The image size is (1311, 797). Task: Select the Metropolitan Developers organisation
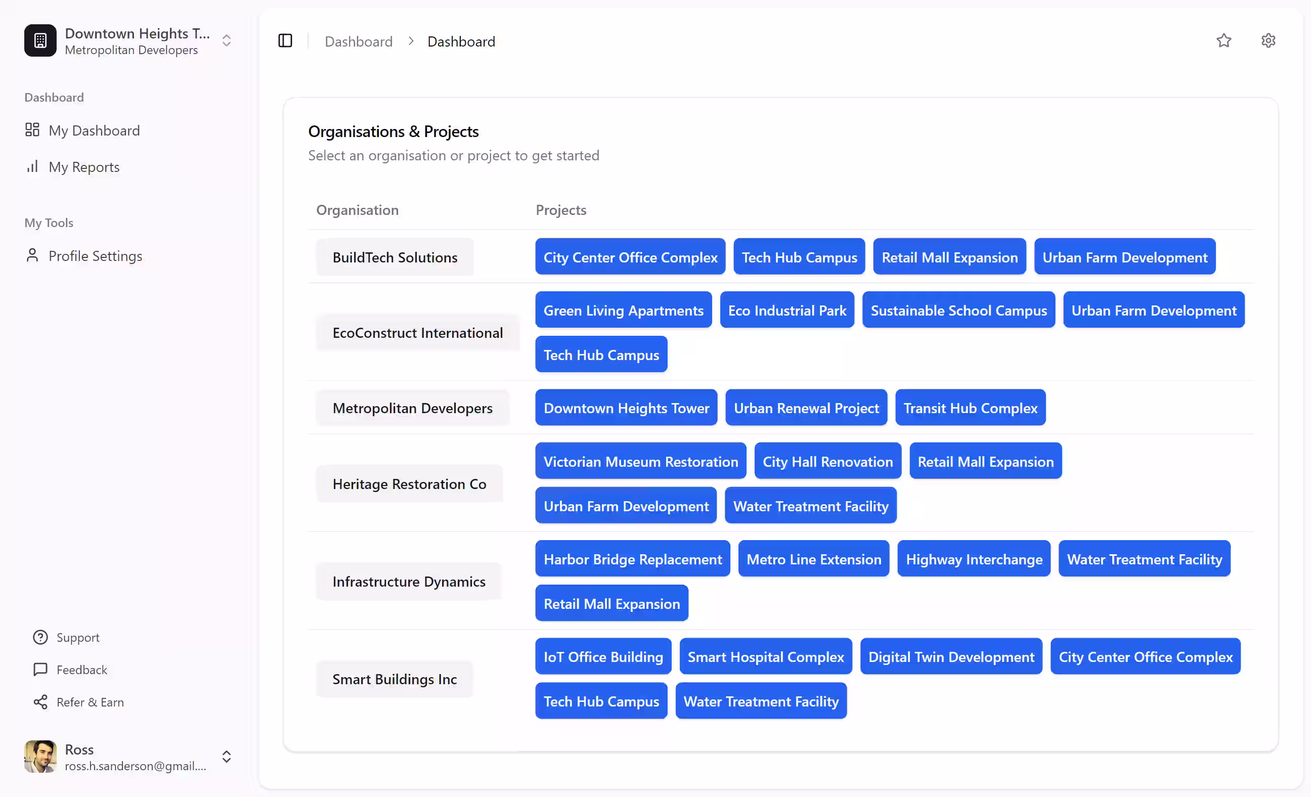pos(412,408)
